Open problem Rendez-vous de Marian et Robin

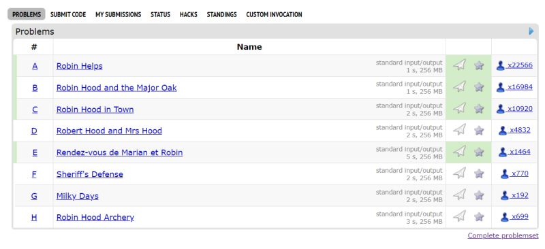tap(120, 152)
